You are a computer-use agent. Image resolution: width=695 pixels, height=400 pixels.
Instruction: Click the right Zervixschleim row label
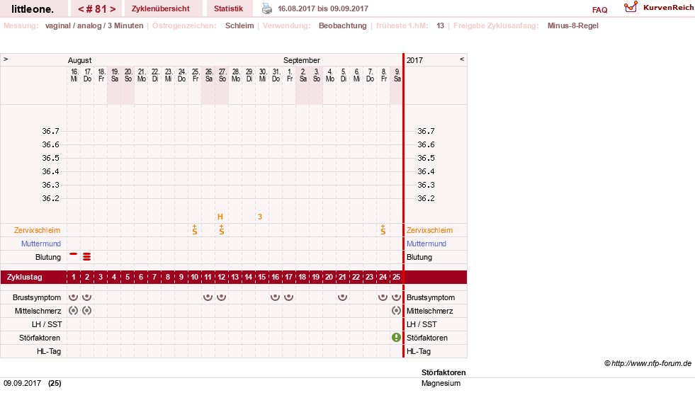429,230
